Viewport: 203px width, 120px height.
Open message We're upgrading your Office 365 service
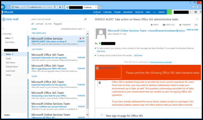point(57,68)
